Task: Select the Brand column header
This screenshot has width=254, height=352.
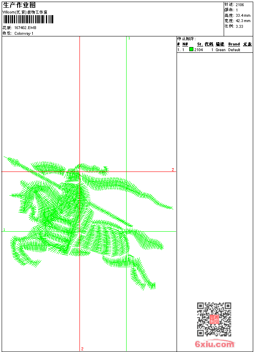Action: pos(234,44)
